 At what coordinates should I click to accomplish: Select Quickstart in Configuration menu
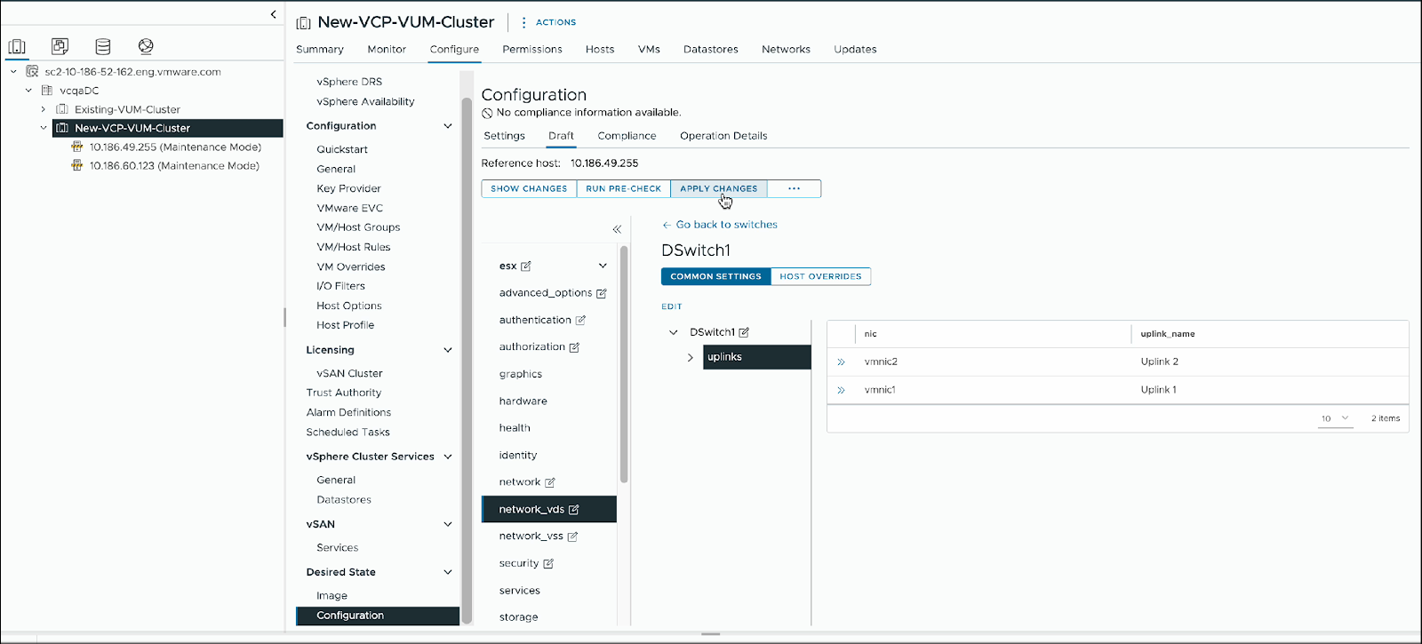point(342,149)
